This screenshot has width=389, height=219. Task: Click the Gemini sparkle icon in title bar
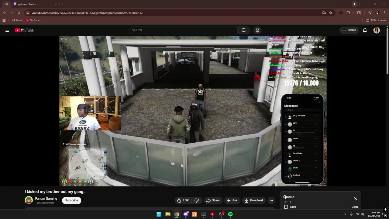pyautogui.click(x=354, y=4)
